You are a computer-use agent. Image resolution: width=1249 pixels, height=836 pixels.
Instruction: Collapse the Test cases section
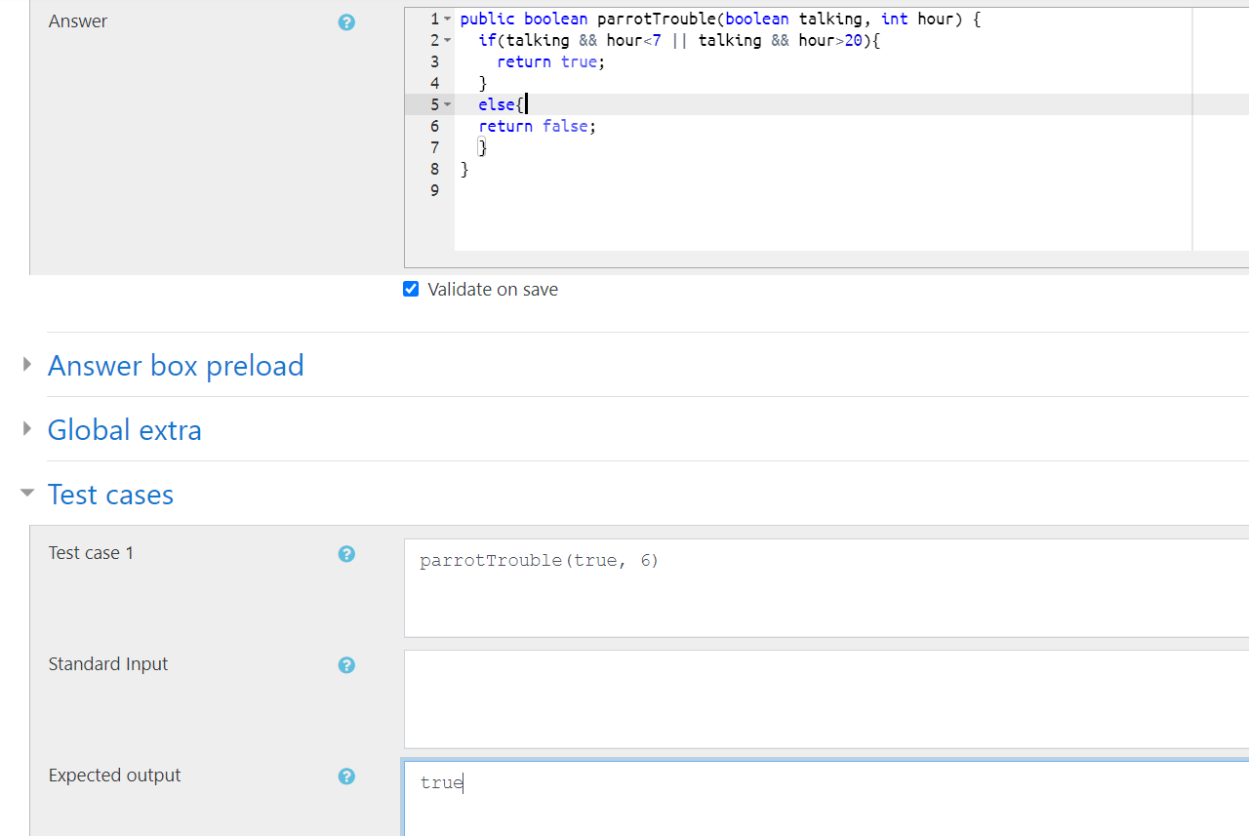(x=26, y=493)
